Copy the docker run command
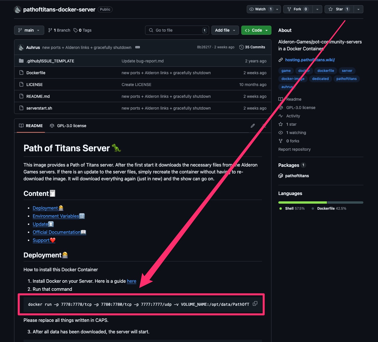The height and width of the screenshot is (342, 378). click(255, 304)
